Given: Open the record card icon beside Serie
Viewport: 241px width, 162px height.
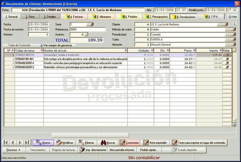Looking at the screenshot, I should pos(92,24).
